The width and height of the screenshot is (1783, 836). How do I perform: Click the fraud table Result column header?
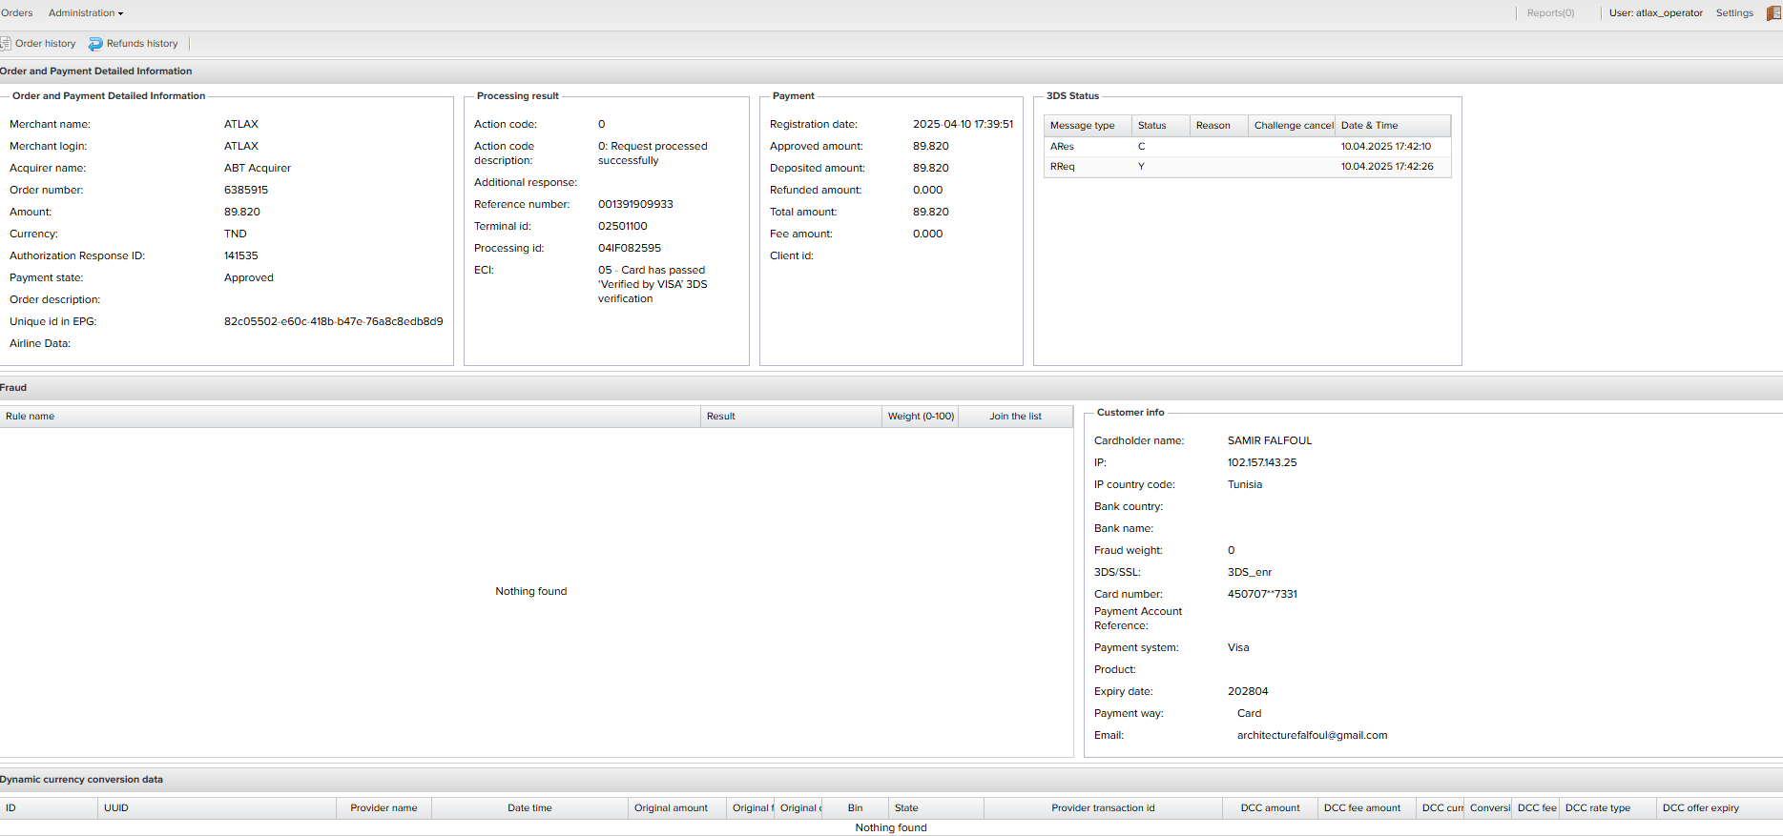tap(721, 417)
